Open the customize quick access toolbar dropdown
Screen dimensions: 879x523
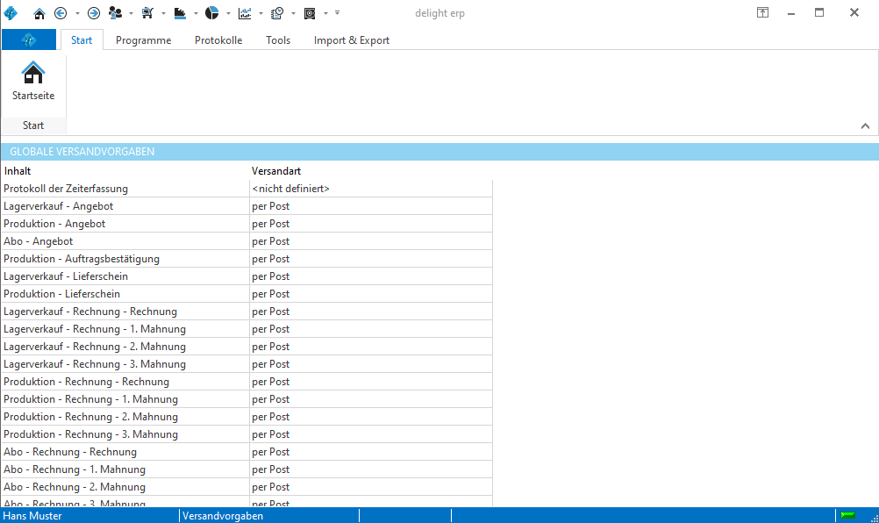(x=338, y=13)
